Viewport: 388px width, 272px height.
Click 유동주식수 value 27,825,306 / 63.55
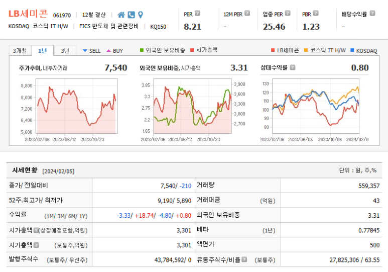pyautogui.click(x=354, y=260)
